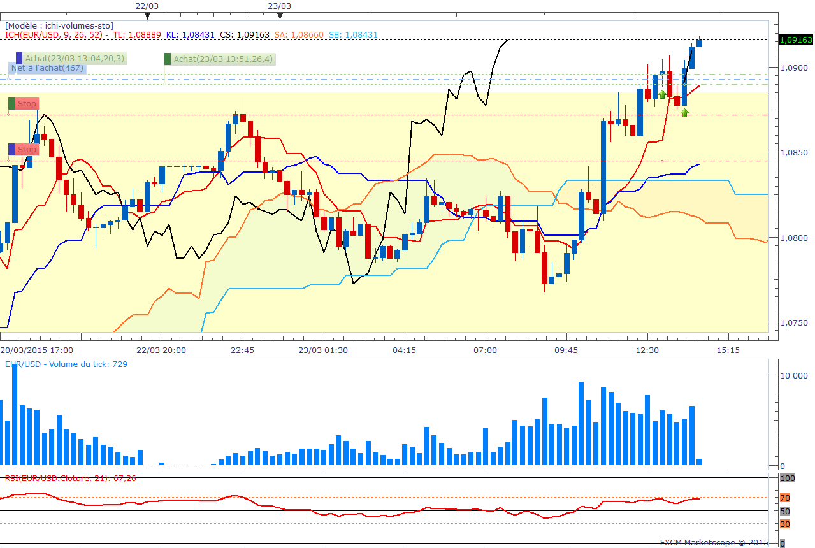The width and height of the screenshot is (815, 548).
Task: Click the upper red Stop order label
Action: [x=27, y=103]
